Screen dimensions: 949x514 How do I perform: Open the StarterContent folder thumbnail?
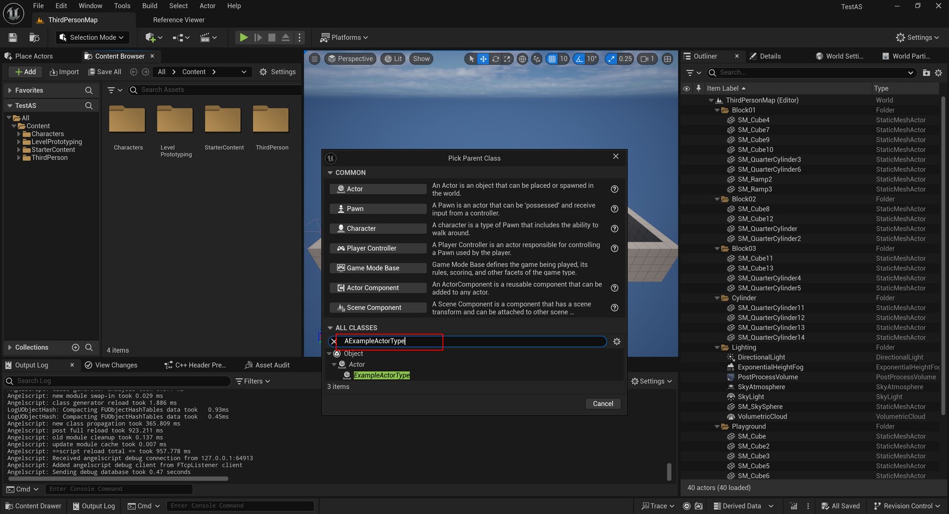[x=223, y=120]
